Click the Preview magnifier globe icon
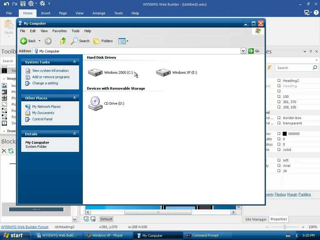 (31, 3)
